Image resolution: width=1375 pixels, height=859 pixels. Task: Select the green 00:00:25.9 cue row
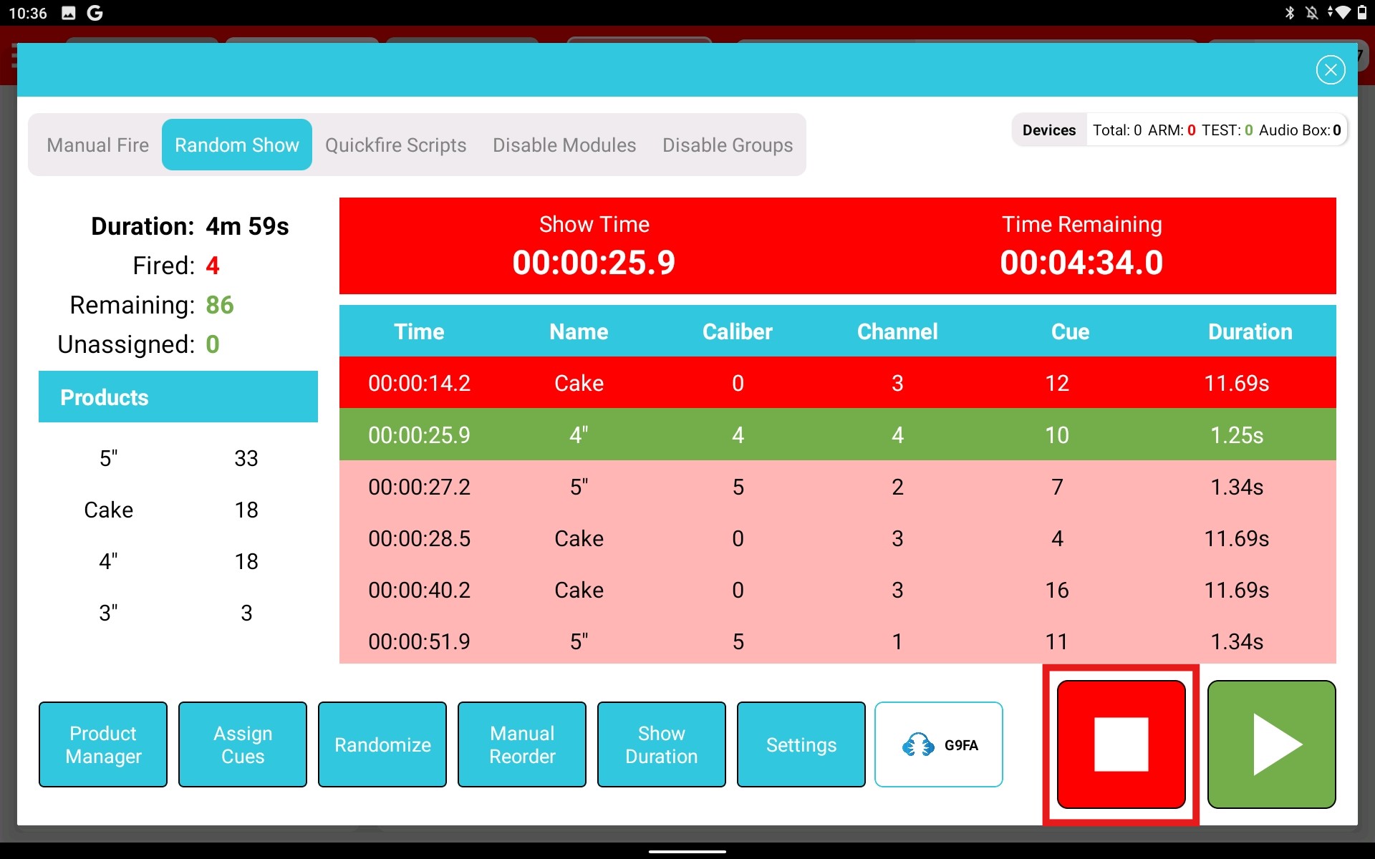tap(837, 435)
